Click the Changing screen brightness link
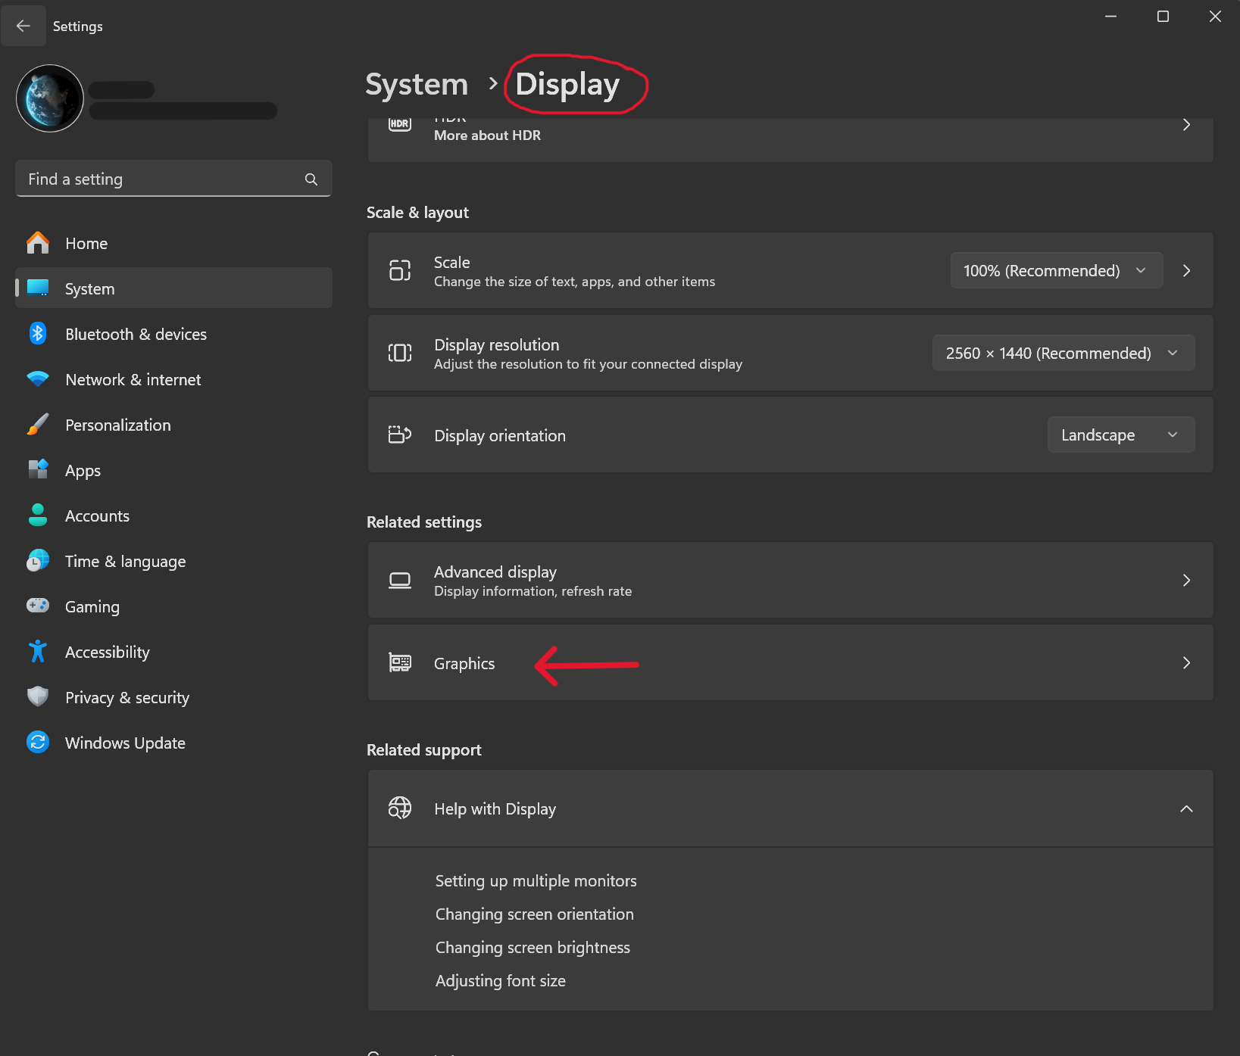Screen dimensions: 1240x1056 tap(533, 947)
